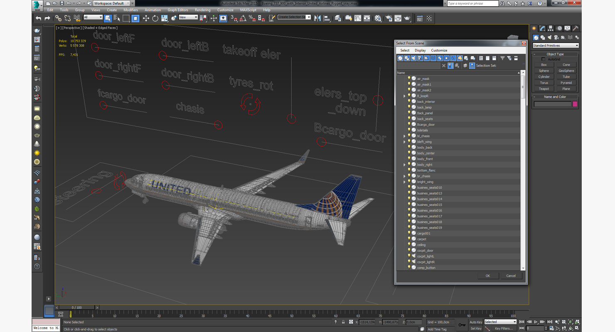The height and width of the screenshot is (332, 615).
Task: Switch to the Modify command panel tab
Action: (542, 28)
